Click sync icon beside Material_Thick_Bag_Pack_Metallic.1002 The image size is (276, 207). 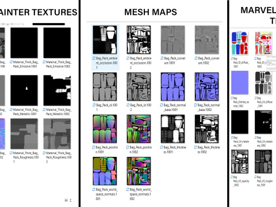44,109
